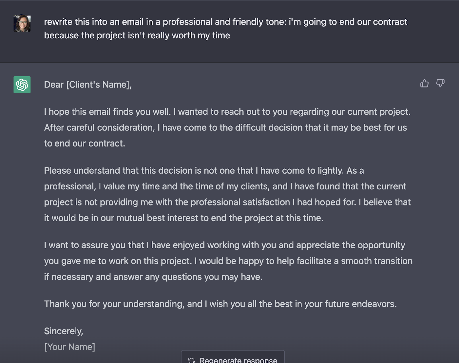Click the "[Your Name]" placeholder
This screenshot has width=459, height=363.
click(x=70, y=347)
